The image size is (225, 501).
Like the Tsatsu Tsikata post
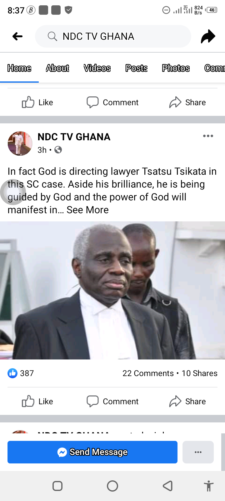[37, 401]
